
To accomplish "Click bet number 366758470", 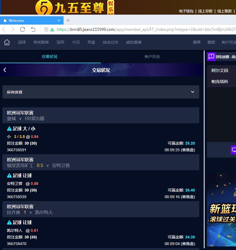I will pyautogui.click(x=17, y=244).
